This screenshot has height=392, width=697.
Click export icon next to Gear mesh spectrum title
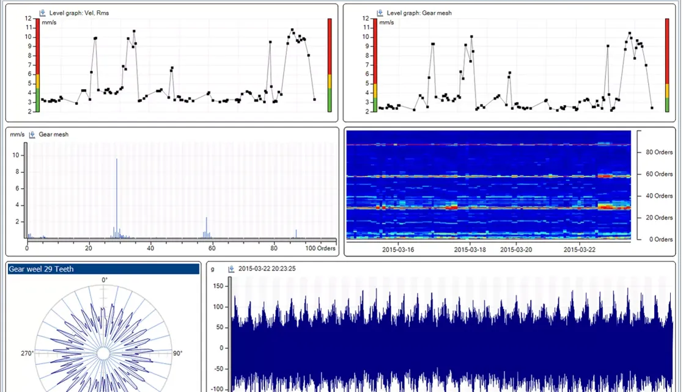tap(32, 134)
